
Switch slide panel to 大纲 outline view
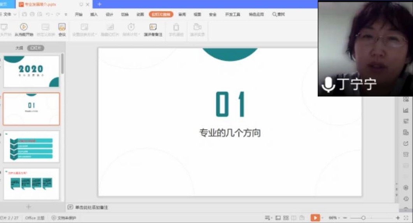(19, 48)
